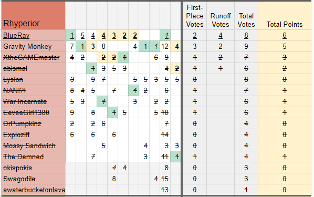Click the 14 vote in Exploziff row
Viewport: 314px width, 197px height.
(165, 134)
